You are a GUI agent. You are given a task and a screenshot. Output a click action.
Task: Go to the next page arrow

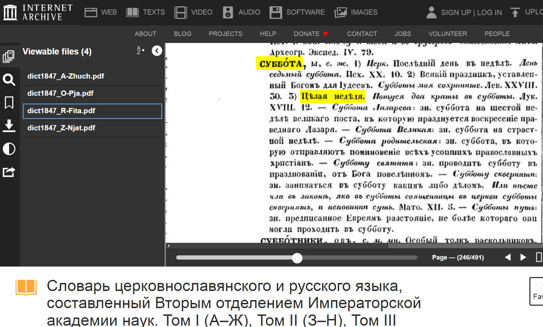(x=523, y=257)
